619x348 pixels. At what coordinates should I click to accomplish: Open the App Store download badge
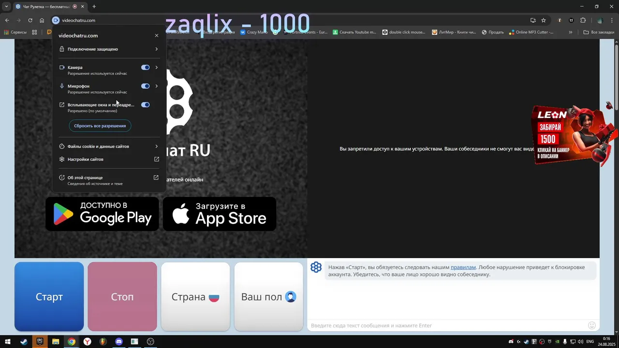(220, 214)
